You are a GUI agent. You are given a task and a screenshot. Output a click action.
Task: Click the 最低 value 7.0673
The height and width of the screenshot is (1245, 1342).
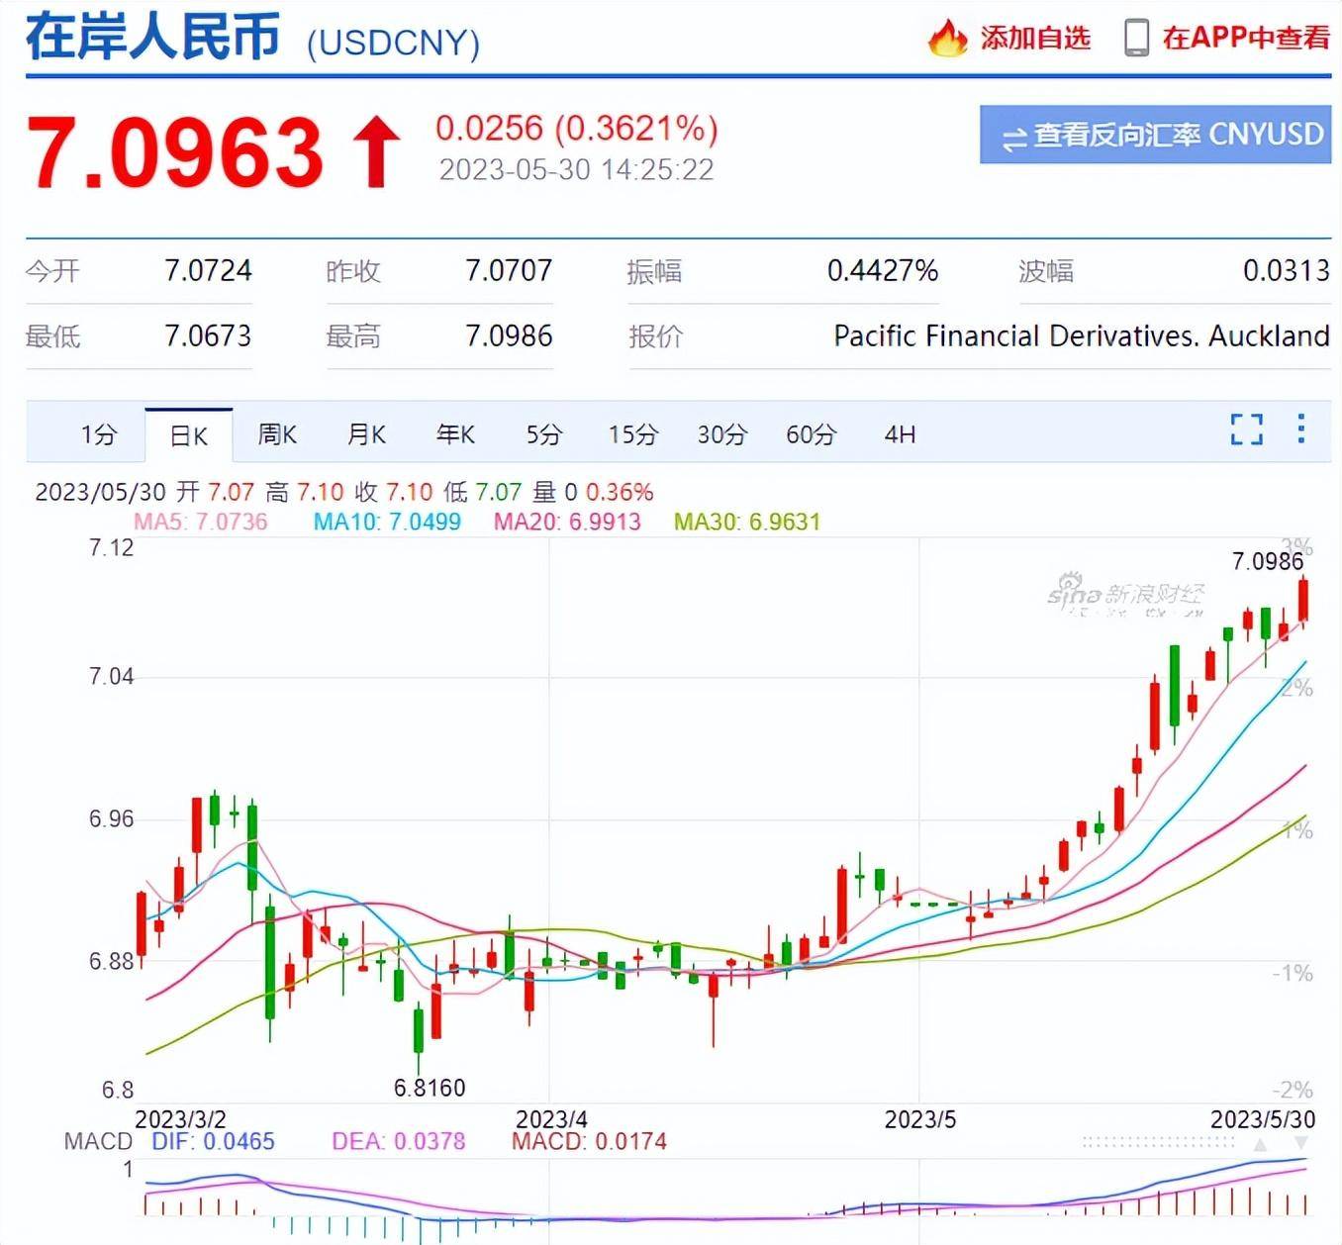[208, 335]
